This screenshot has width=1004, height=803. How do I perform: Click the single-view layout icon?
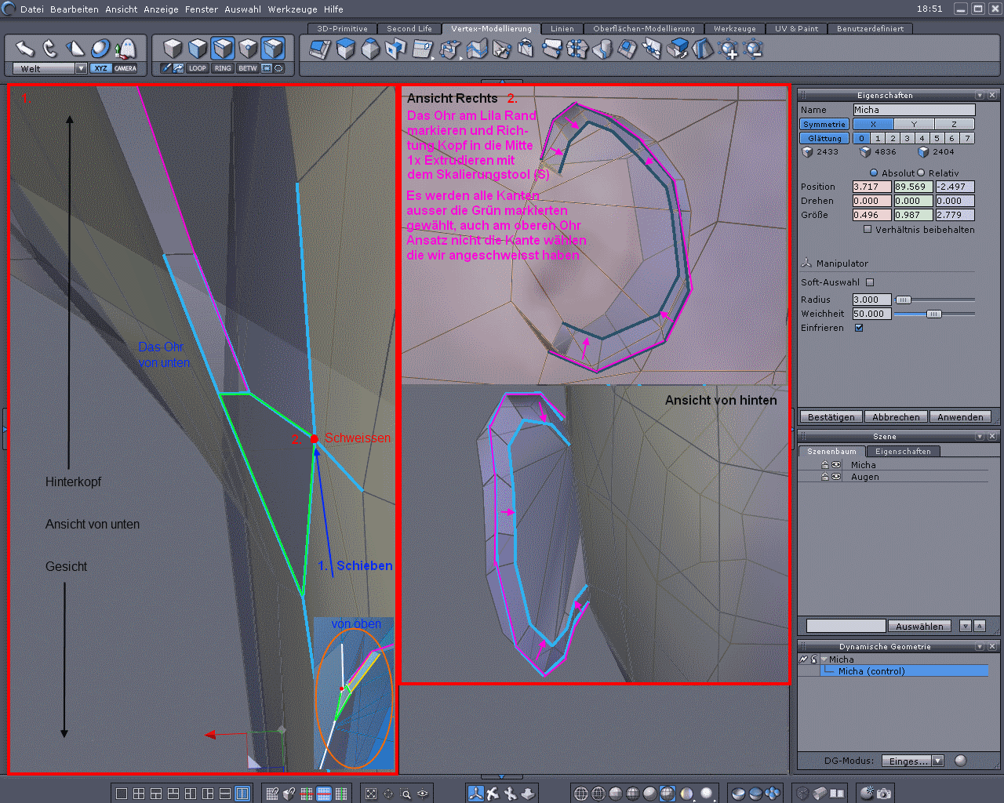[x=122, y=794]
